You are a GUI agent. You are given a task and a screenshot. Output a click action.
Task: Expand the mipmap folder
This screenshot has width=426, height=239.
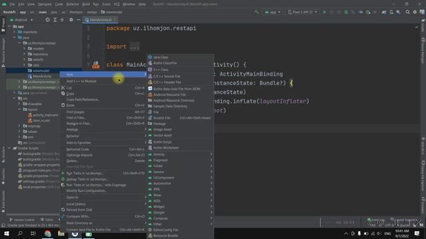pos(19,126)
